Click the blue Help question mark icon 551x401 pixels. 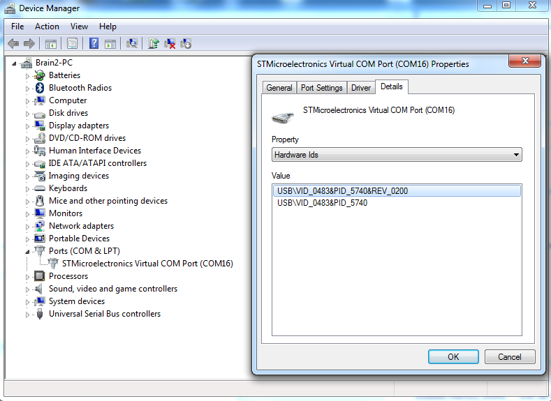click(x=94, y=43)
